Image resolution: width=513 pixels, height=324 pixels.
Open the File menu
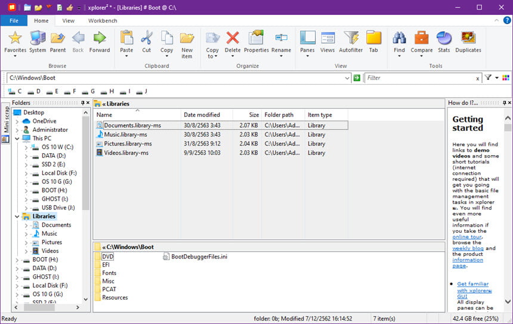tap(14, 21)
